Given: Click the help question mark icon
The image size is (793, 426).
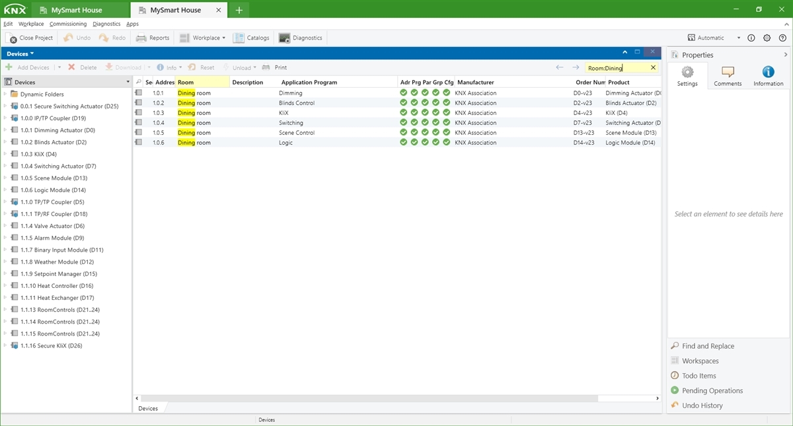Looking at the screenshot, I should [x=781, y=38].
